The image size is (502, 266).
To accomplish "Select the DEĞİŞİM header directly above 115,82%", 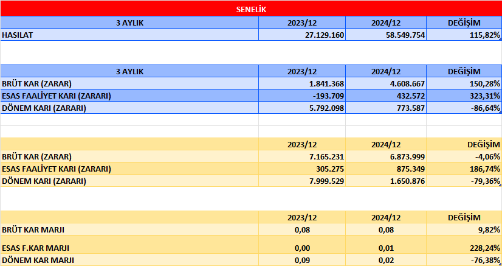I will pyautogui.click(x=464, y=23).
